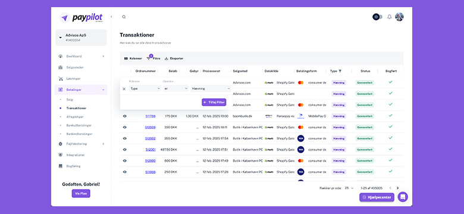Image resolution: width=464 pixels, height=214 pixels.
Task: Open Løsninger in the sidebar
Action: pyautogui.click(x=73, y=78)
